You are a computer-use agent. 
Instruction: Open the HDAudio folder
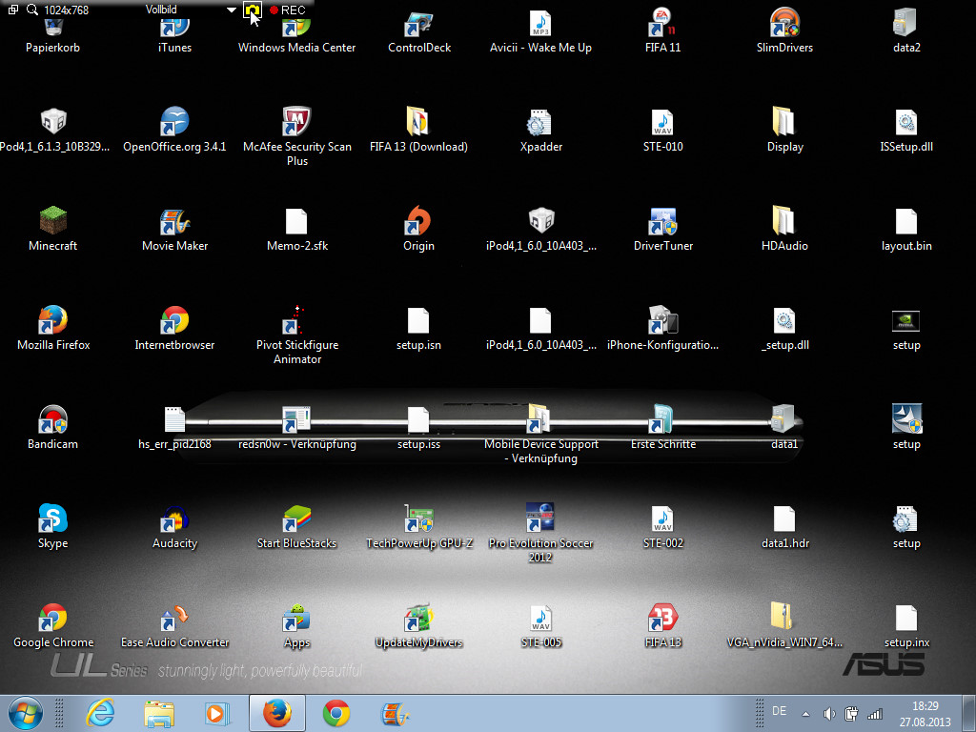pyautogui.click(x=785, y=229)
